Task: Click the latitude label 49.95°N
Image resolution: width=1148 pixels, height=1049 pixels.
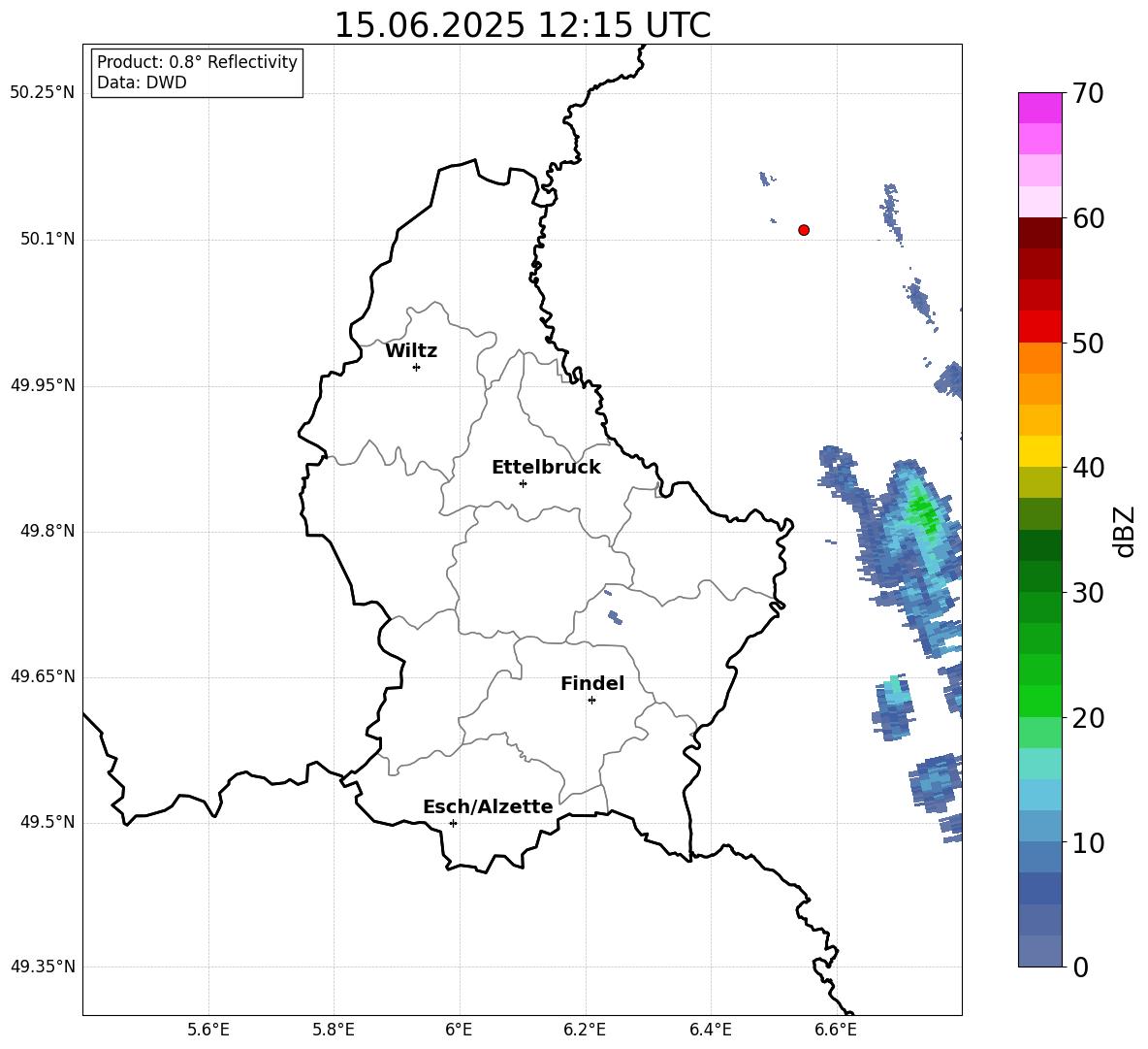Action: (x=43, y=385)
